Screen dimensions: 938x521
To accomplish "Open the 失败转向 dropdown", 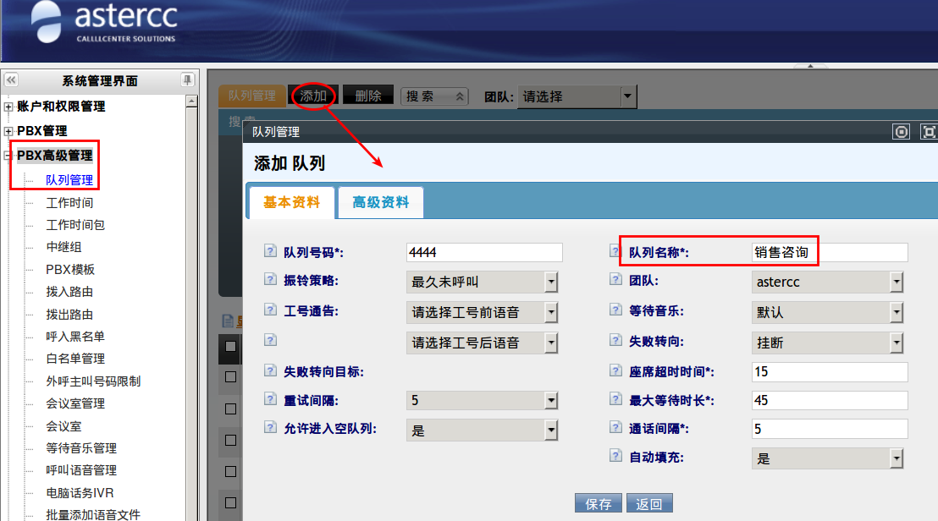I will click(897, 343).
